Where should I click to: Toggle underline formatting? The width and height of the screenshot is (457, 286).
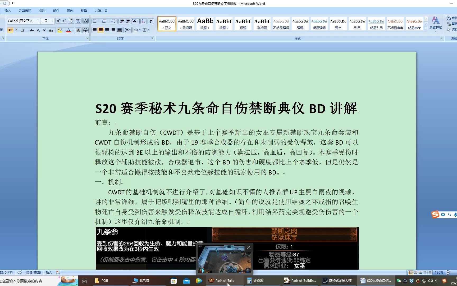tap(22, 30)
